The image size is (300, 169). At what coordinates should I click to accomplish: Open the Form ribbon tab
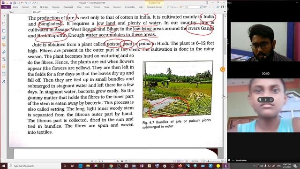[88, 7]
